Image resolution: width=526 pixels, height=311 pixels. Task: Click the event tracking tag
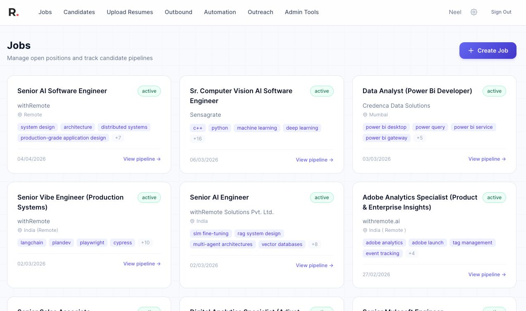(x=383, y=253)
